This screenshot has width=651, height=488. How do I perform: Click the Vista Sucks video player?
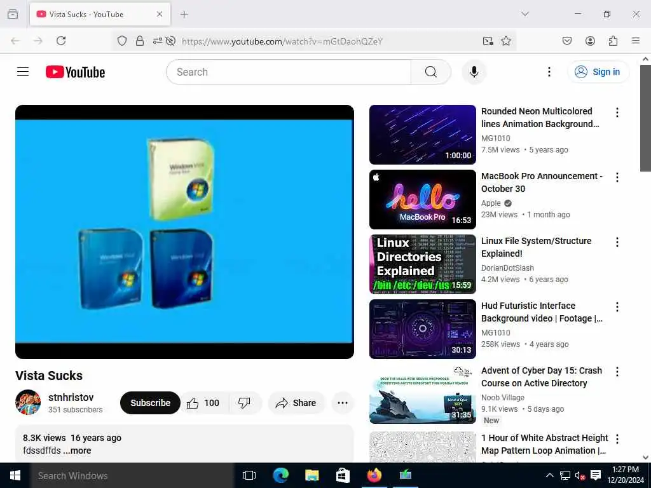click(184, 231)
